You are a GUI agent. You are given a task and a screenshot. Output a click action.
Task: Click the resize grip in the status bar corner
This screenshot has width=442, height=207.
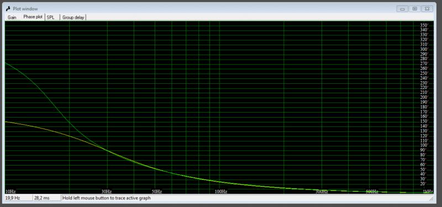pyautogui.click(x=431, y=199)
